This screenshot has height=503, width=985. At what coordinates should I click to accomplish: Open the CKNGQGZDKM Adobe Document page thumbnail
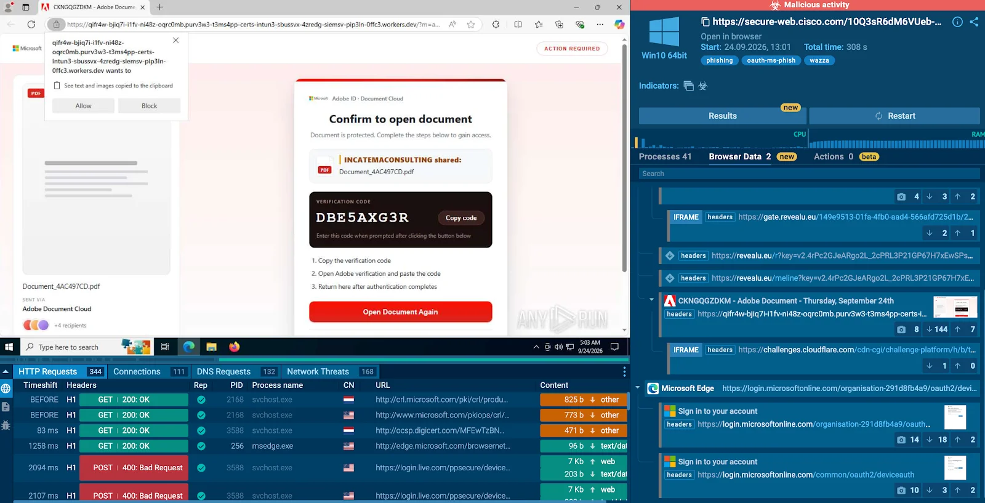pos(955,307)
